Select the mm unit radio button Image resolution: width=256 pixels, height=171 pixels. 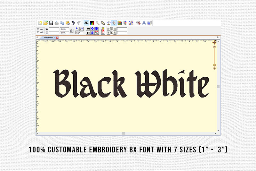click(x=38, y=29)
